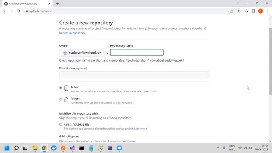Open File Explorer from taskbar

[x=35, y=148]
